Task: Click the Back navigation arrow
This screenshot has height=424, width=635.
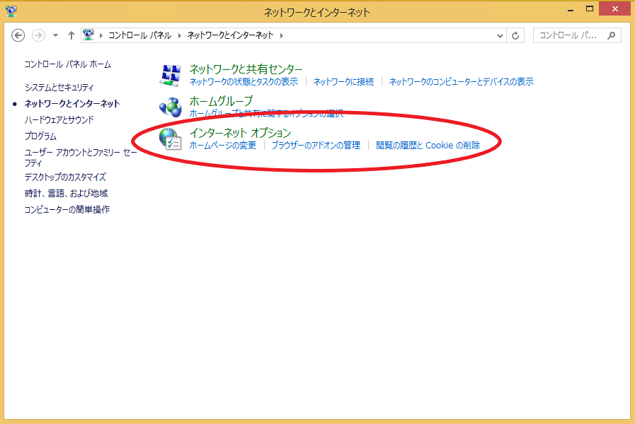Action: 18,35
